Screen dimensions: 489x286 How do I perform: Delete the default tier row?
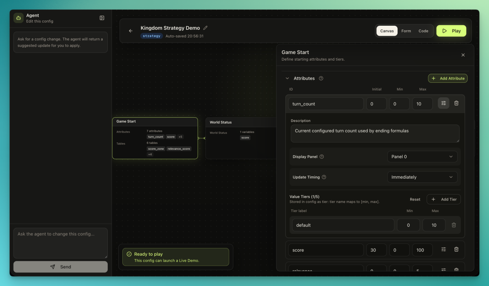point(454,225)
